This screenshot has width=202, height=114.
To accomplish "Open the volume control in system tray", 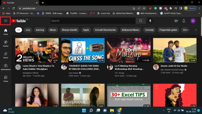I will (179, 110).
